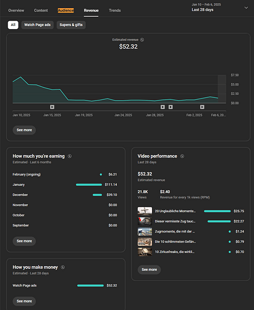Select the Supers & gifts filter chip

71,25
